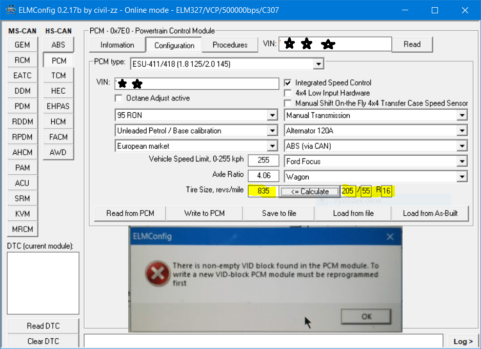Expand the Log panel button

coord(463,341)
